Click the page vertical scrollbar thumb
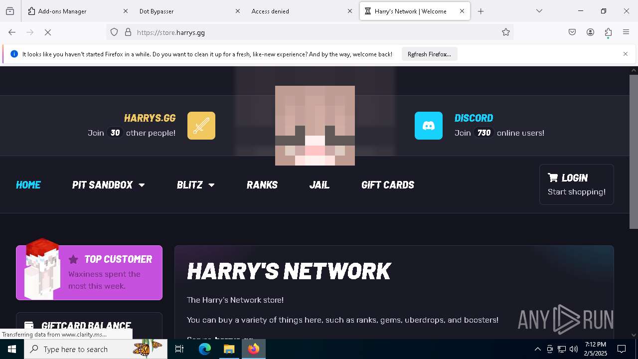Screen dimensions: 638x359 point(634,152)
